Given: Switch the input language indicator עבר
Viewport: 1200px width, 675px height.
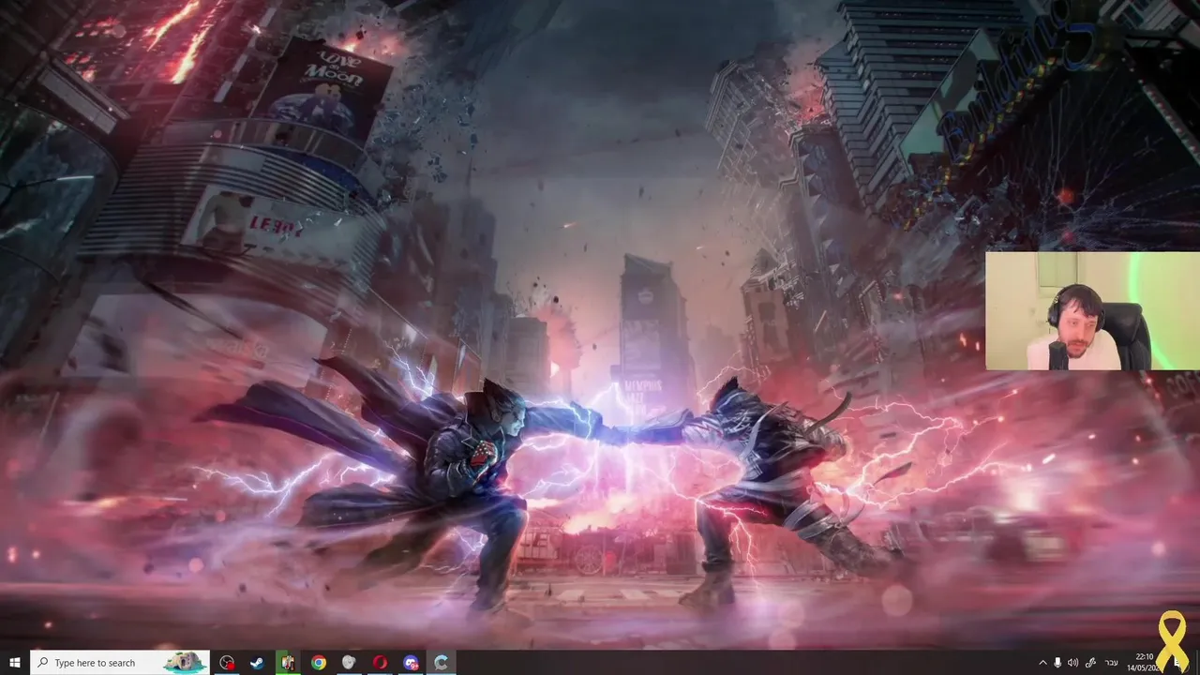Looking at the screenshot, I should [1112, 663].
